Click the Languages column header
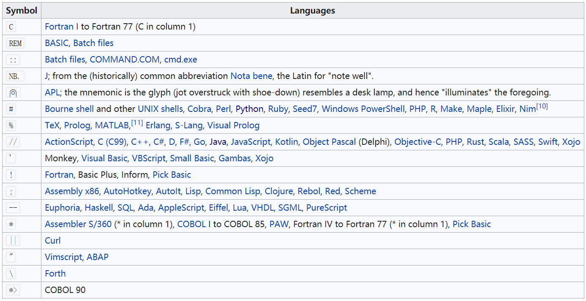Viewport: 586px width, 301px height. (312, 11)
